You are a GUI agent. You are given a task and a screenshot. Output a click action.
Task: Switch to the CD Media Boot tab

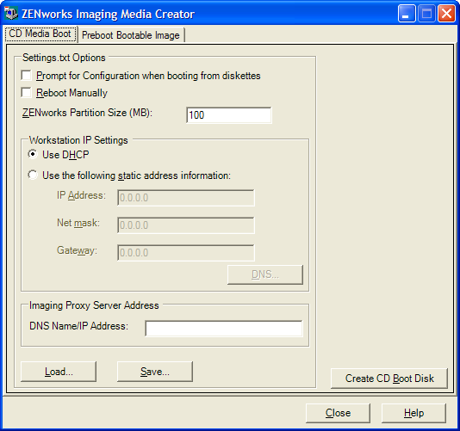click(x=40, y=34)
